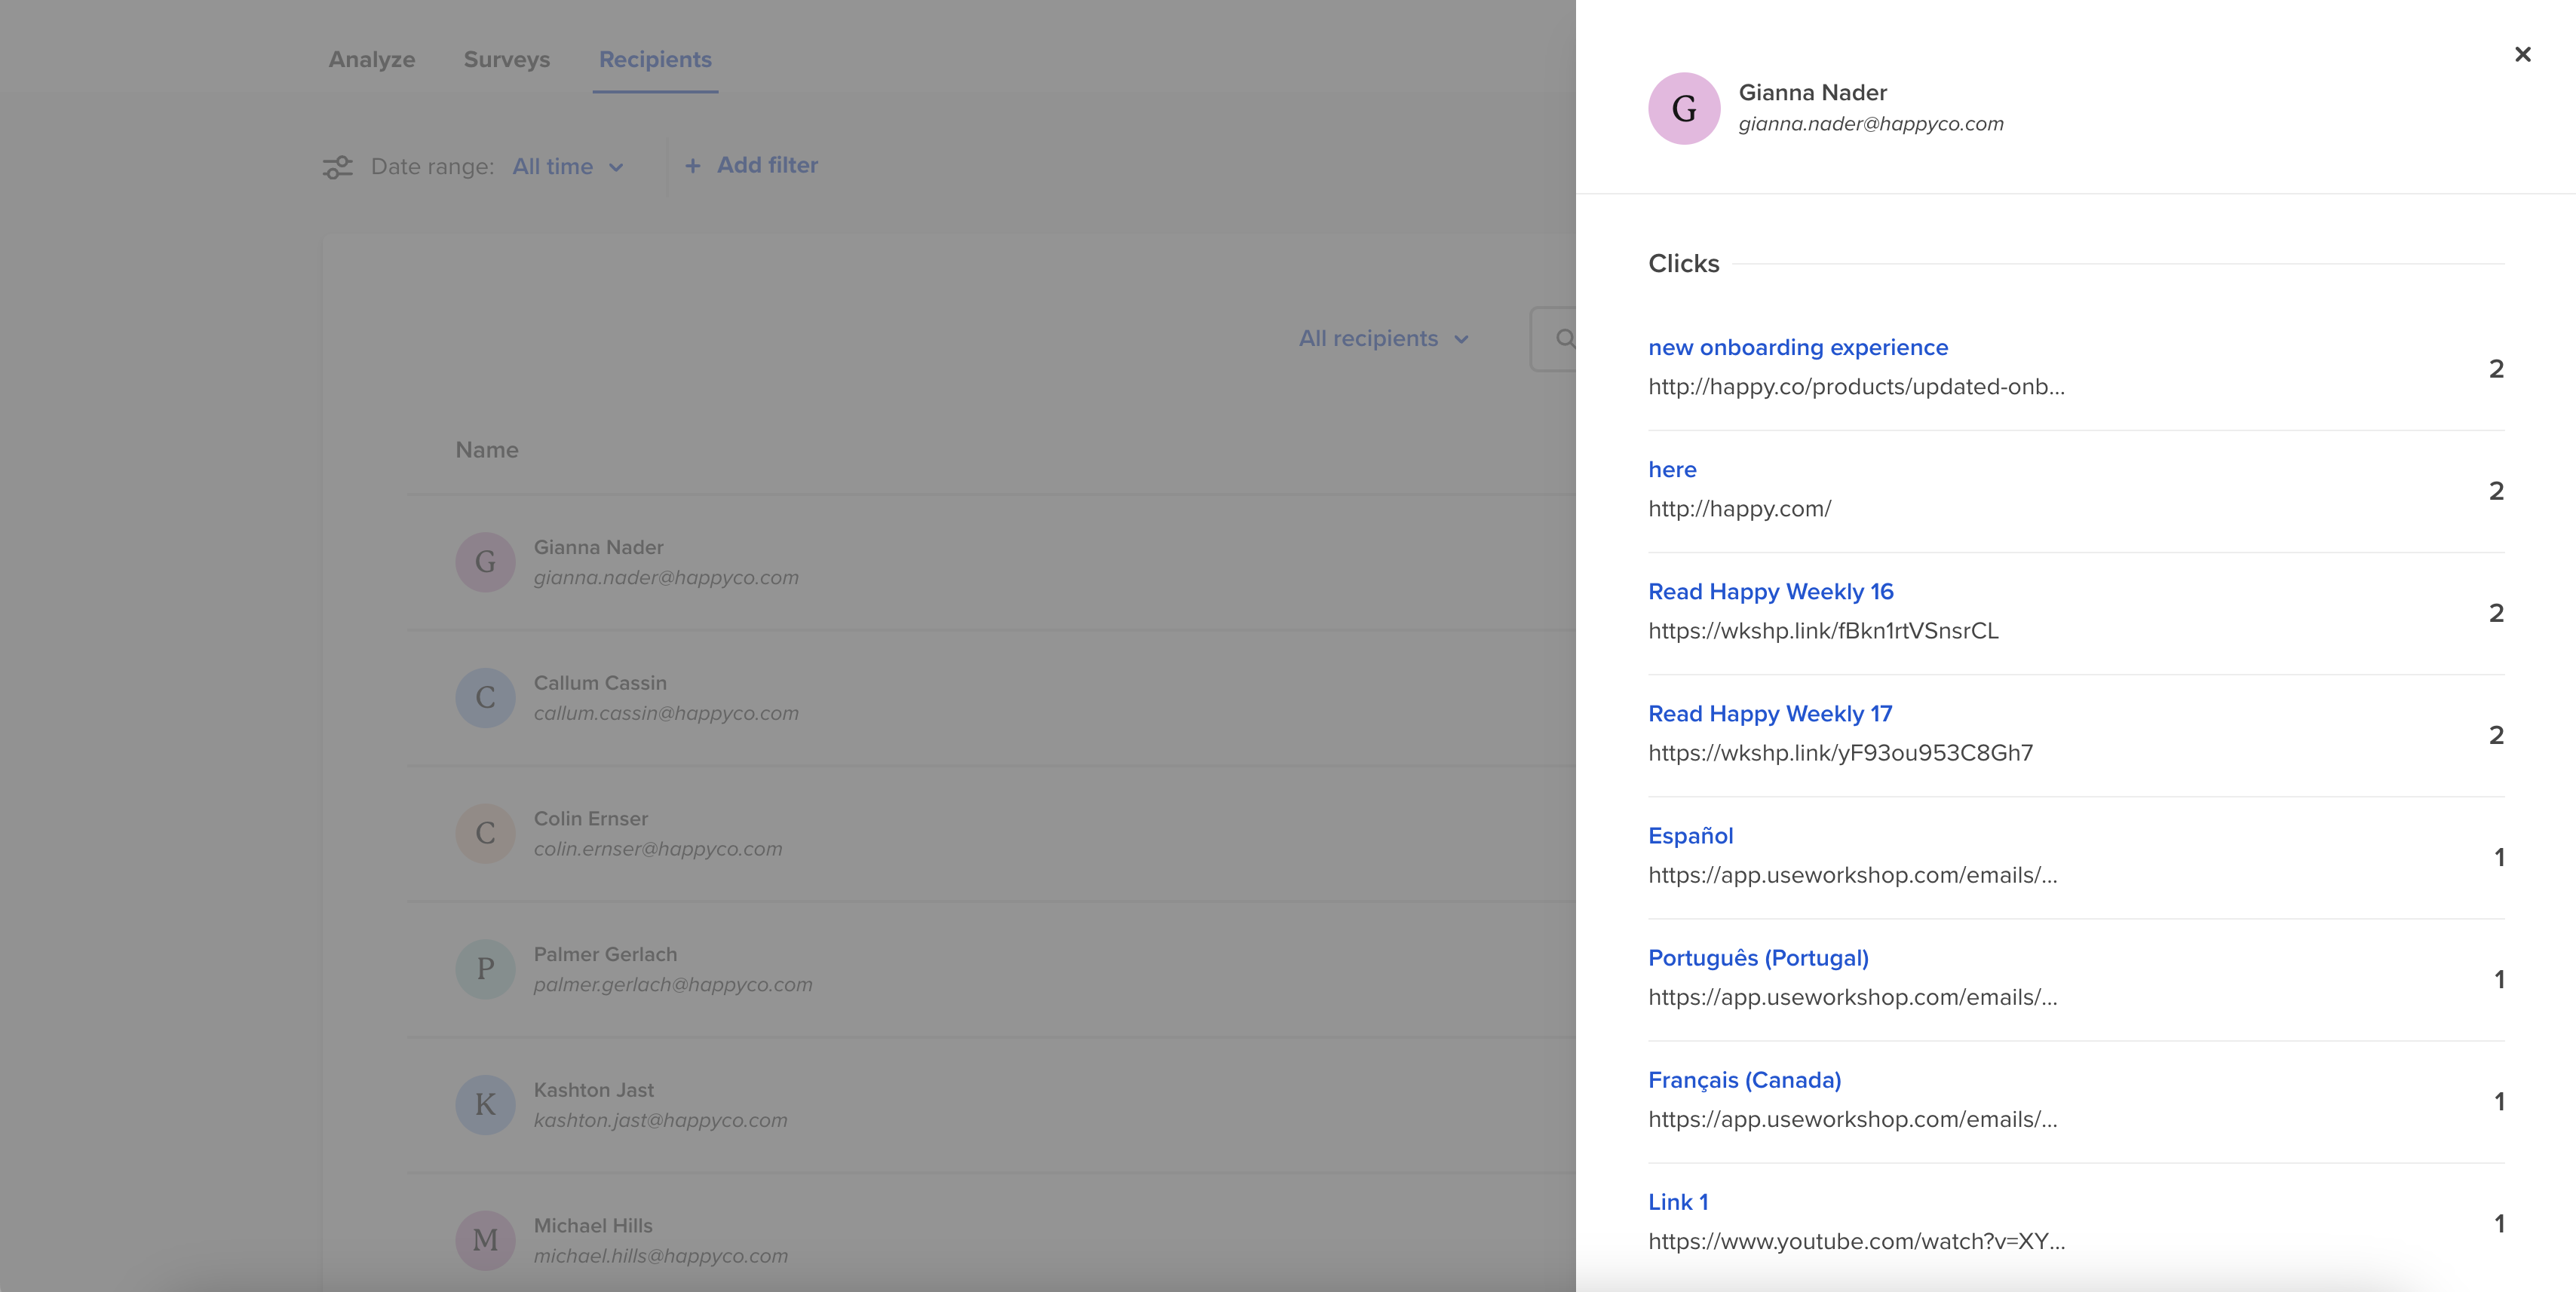Click the click count for new onboarding experience
Image resolution: width=2576 pixels, height=1292 pixels.
2496,369
